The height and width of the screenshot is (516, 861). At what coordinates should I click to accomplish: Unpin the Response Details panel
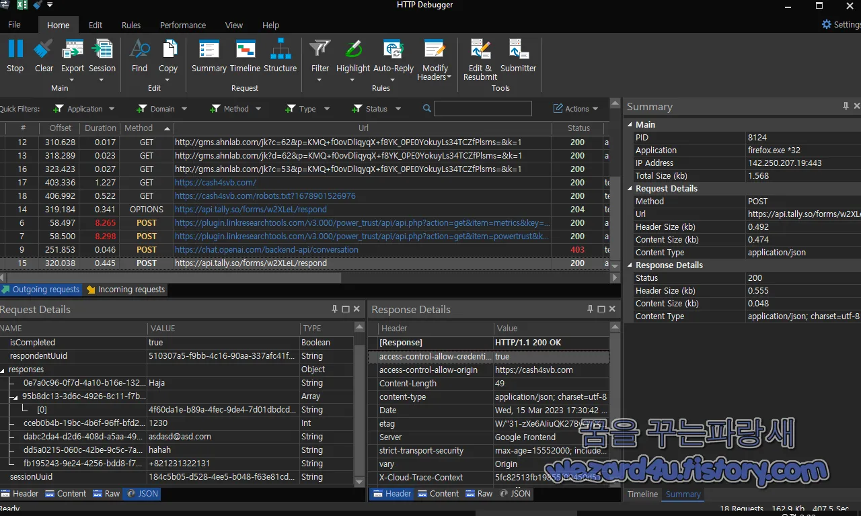pos(590,309)
